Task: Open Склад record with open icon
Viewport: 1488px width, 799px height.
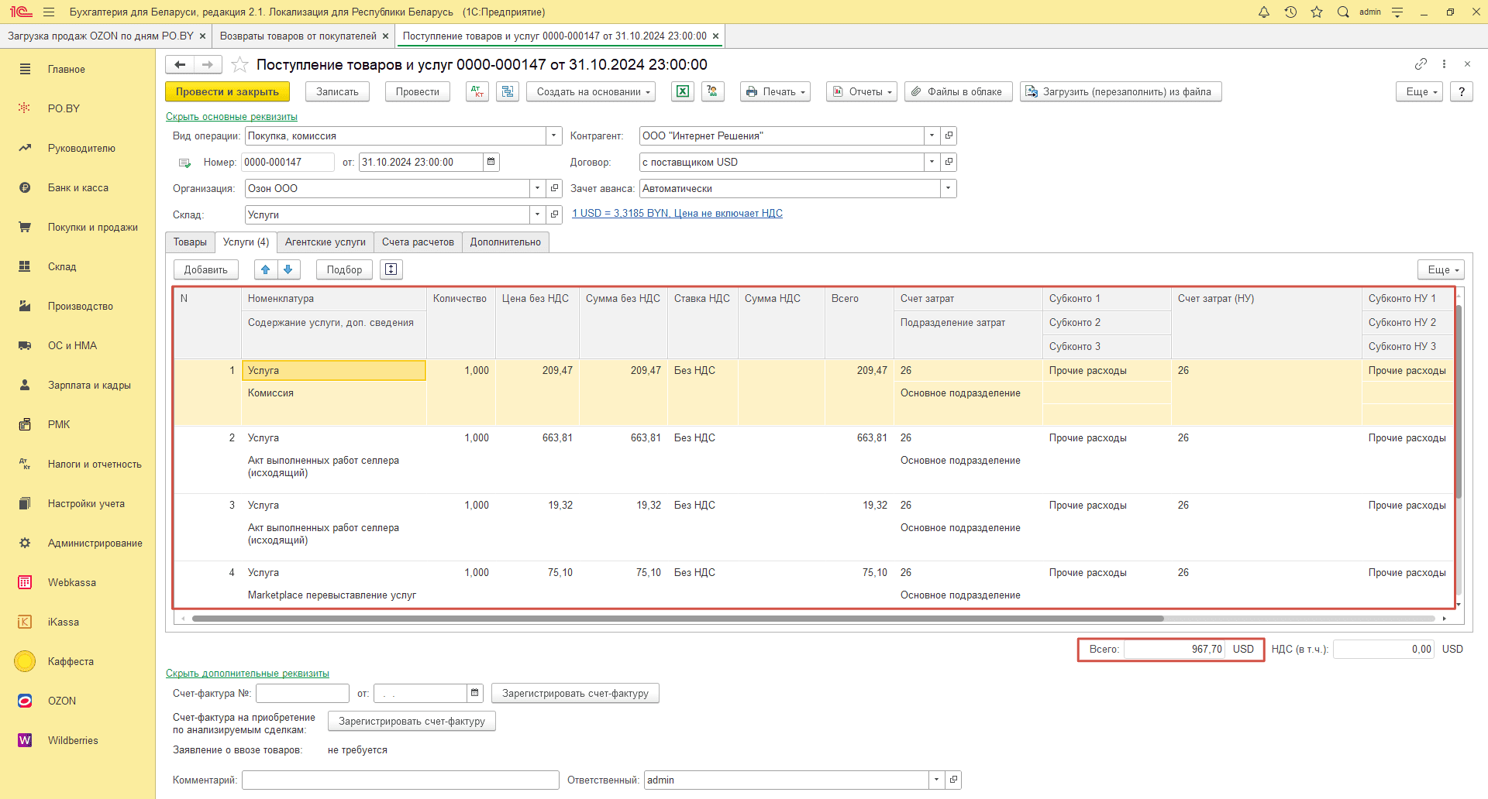Action: 554,214
